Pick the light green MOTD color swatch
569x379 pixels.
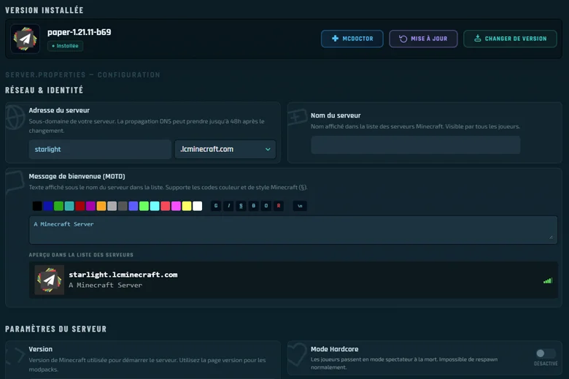click(144, 206)
